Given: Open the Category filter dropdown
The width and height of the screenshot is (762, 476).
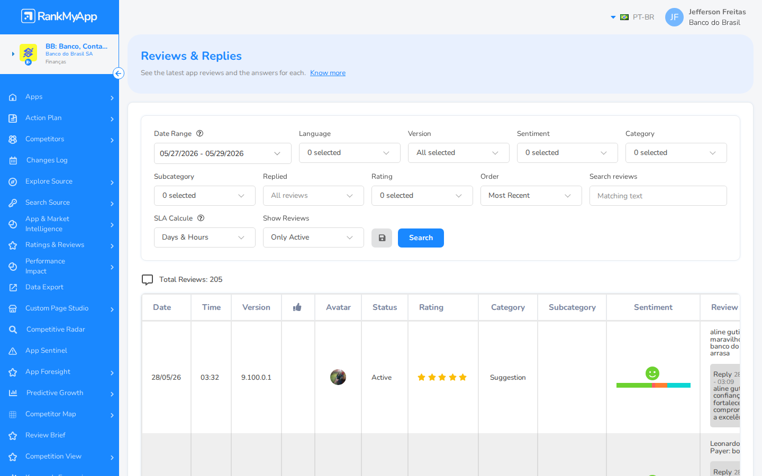Looking at the screenshot, I should 676,153.
